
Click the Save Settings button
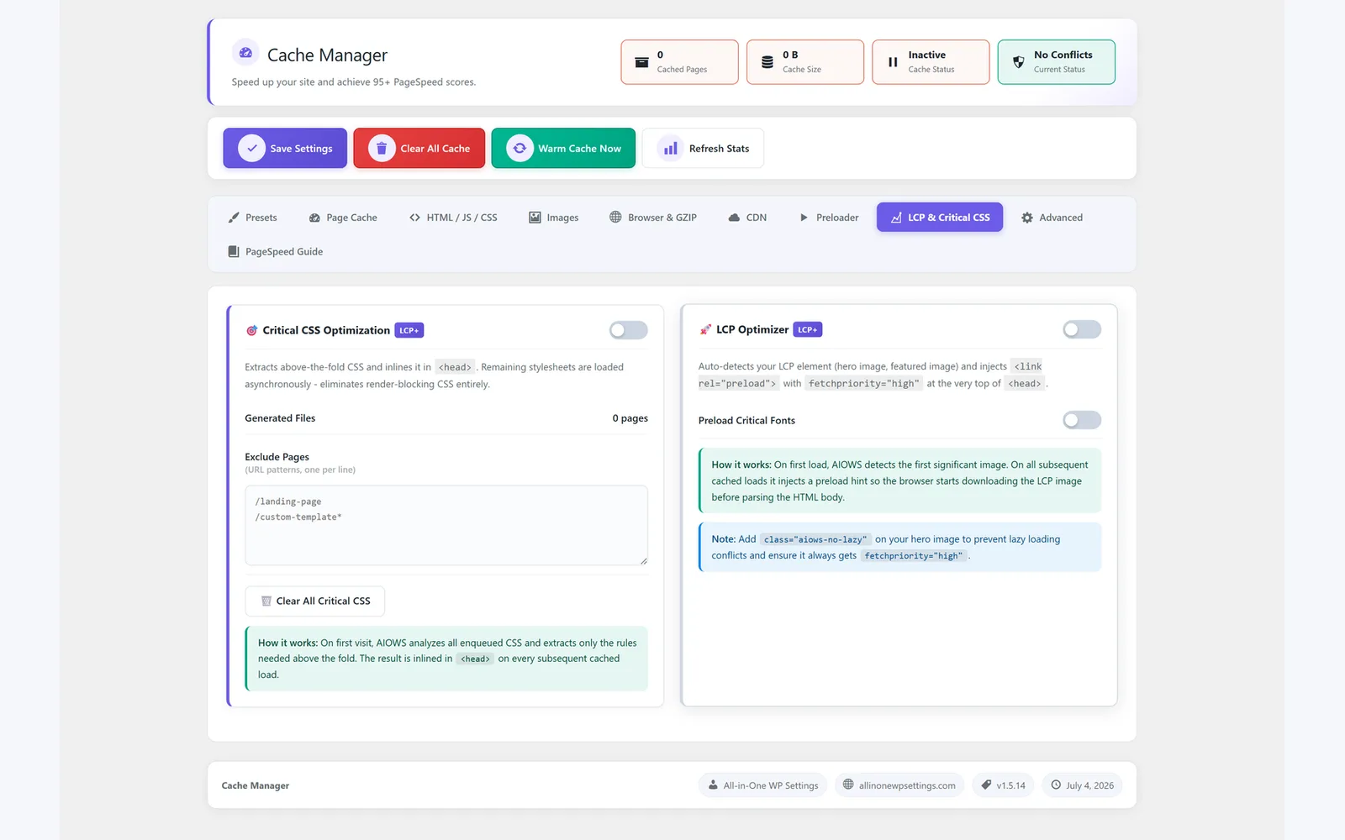click(x=285, y=148)
